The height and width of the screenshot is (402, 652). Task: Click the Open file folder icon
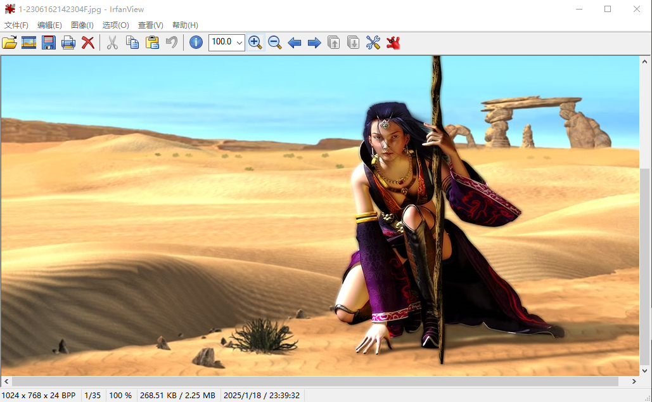point(10,42)
